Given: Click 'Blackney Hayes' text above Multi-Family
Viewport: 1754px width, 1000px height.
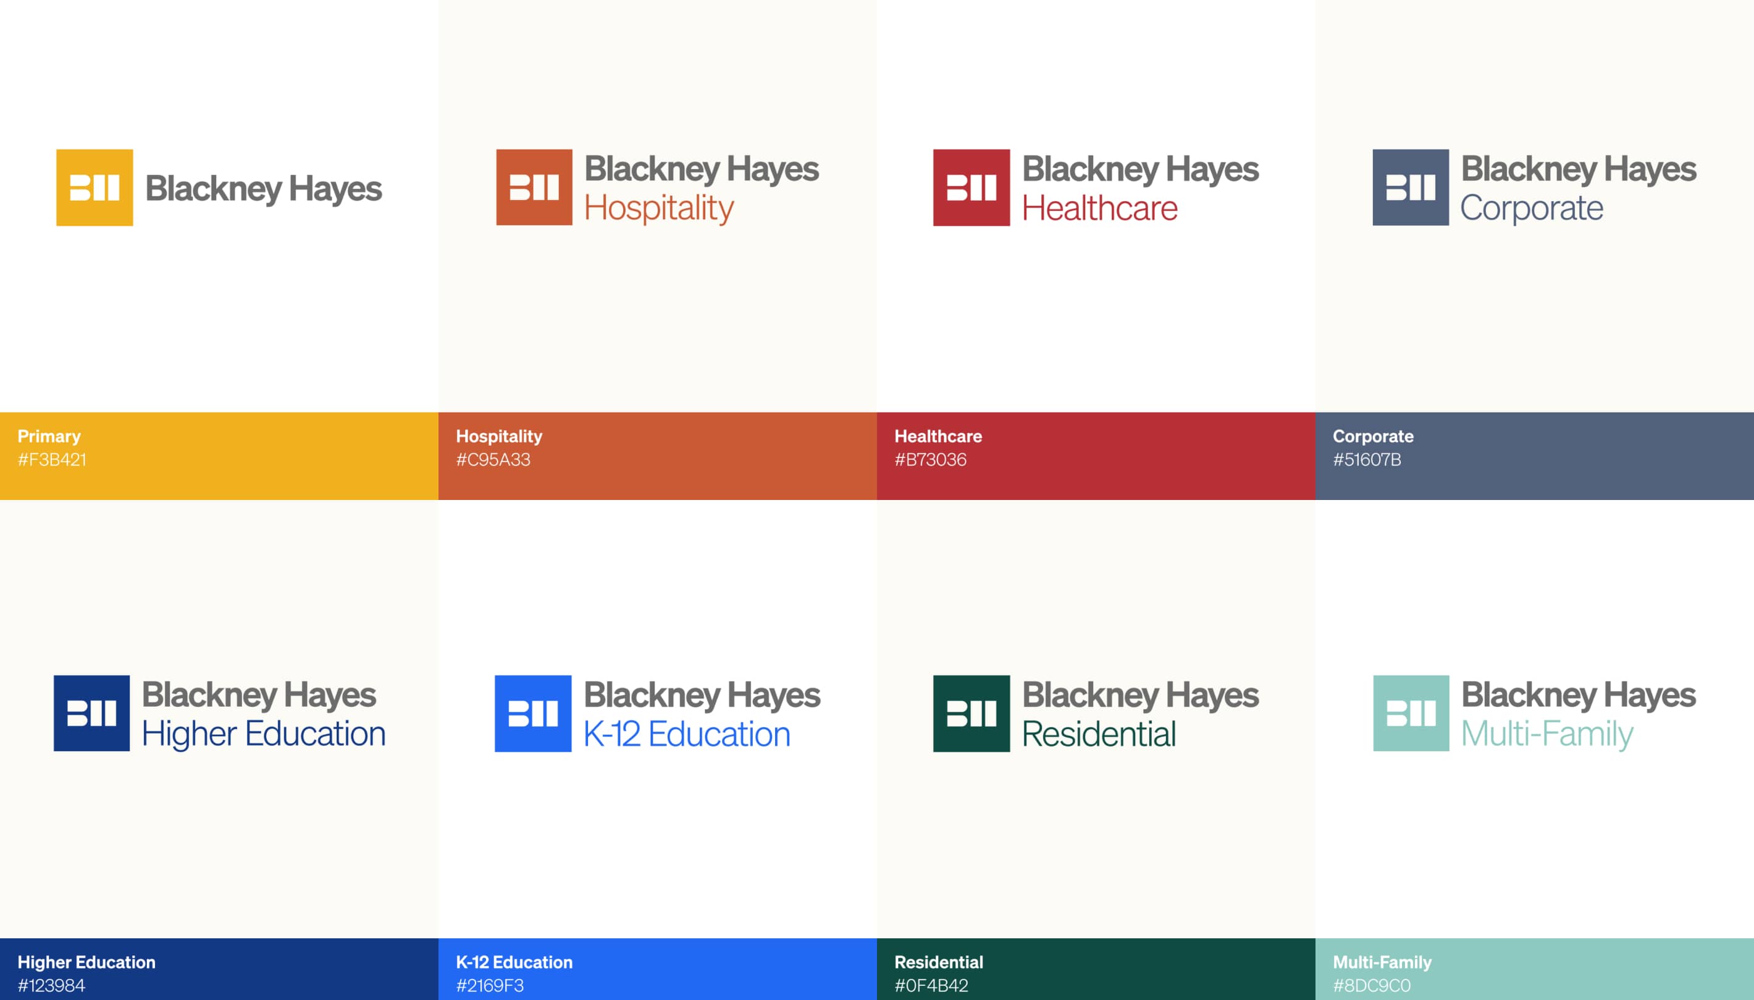Looking at the screenshot, I should tap(1579, 696).
